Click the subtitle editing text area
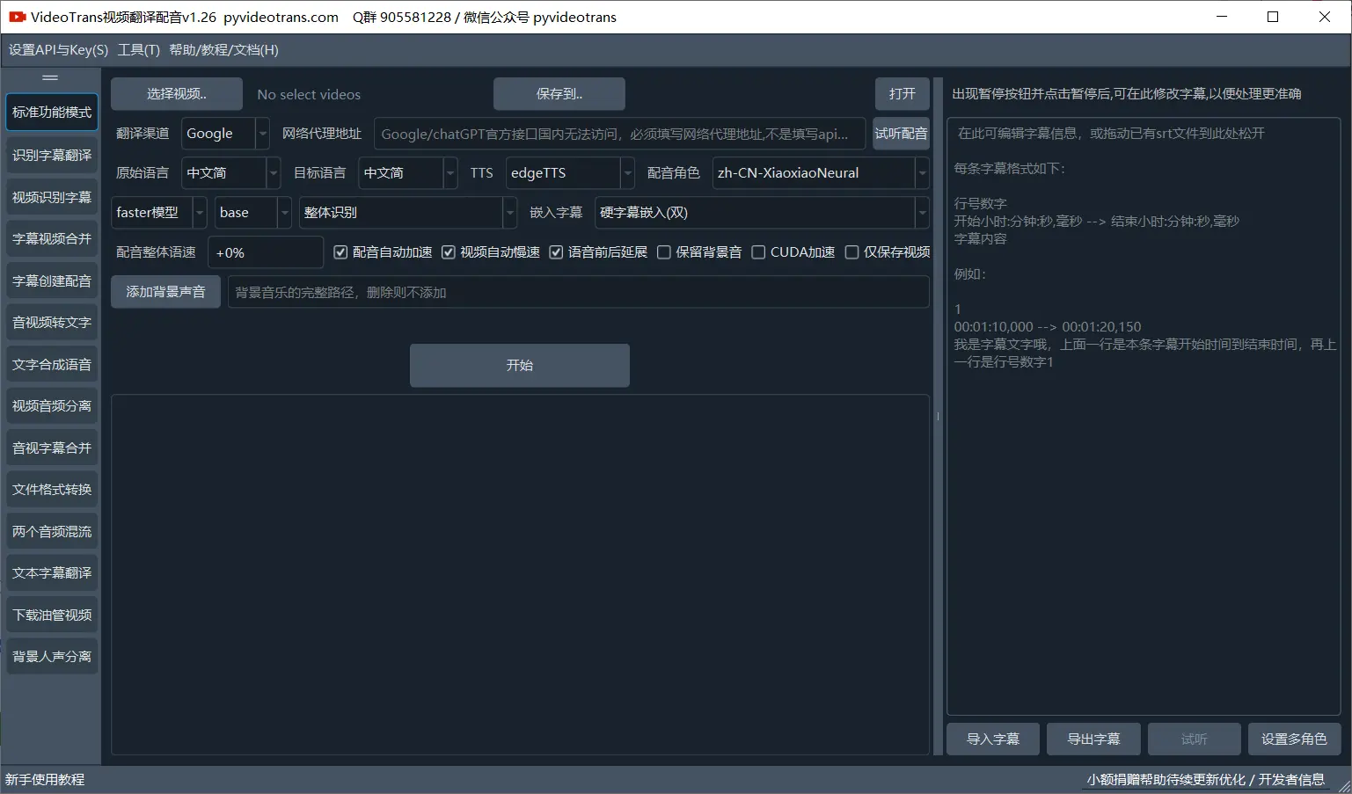 [1144, 417]
